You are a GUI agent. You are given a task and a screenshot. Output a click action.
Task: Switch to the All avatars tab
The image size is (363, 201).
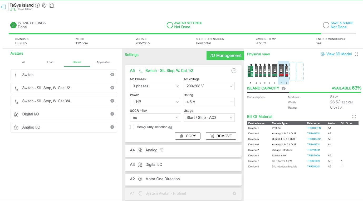pos(24,62)
